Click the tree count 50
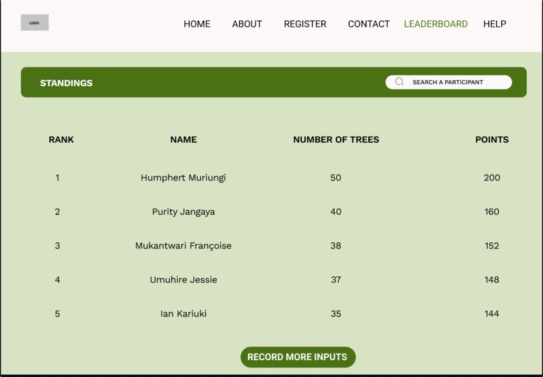 pos(336,178)
